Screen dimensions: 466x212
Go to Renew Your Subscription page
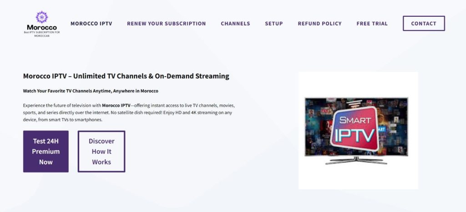[166, 24]
